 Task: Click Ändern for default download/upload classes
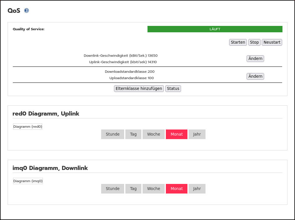tap(255, 76)
